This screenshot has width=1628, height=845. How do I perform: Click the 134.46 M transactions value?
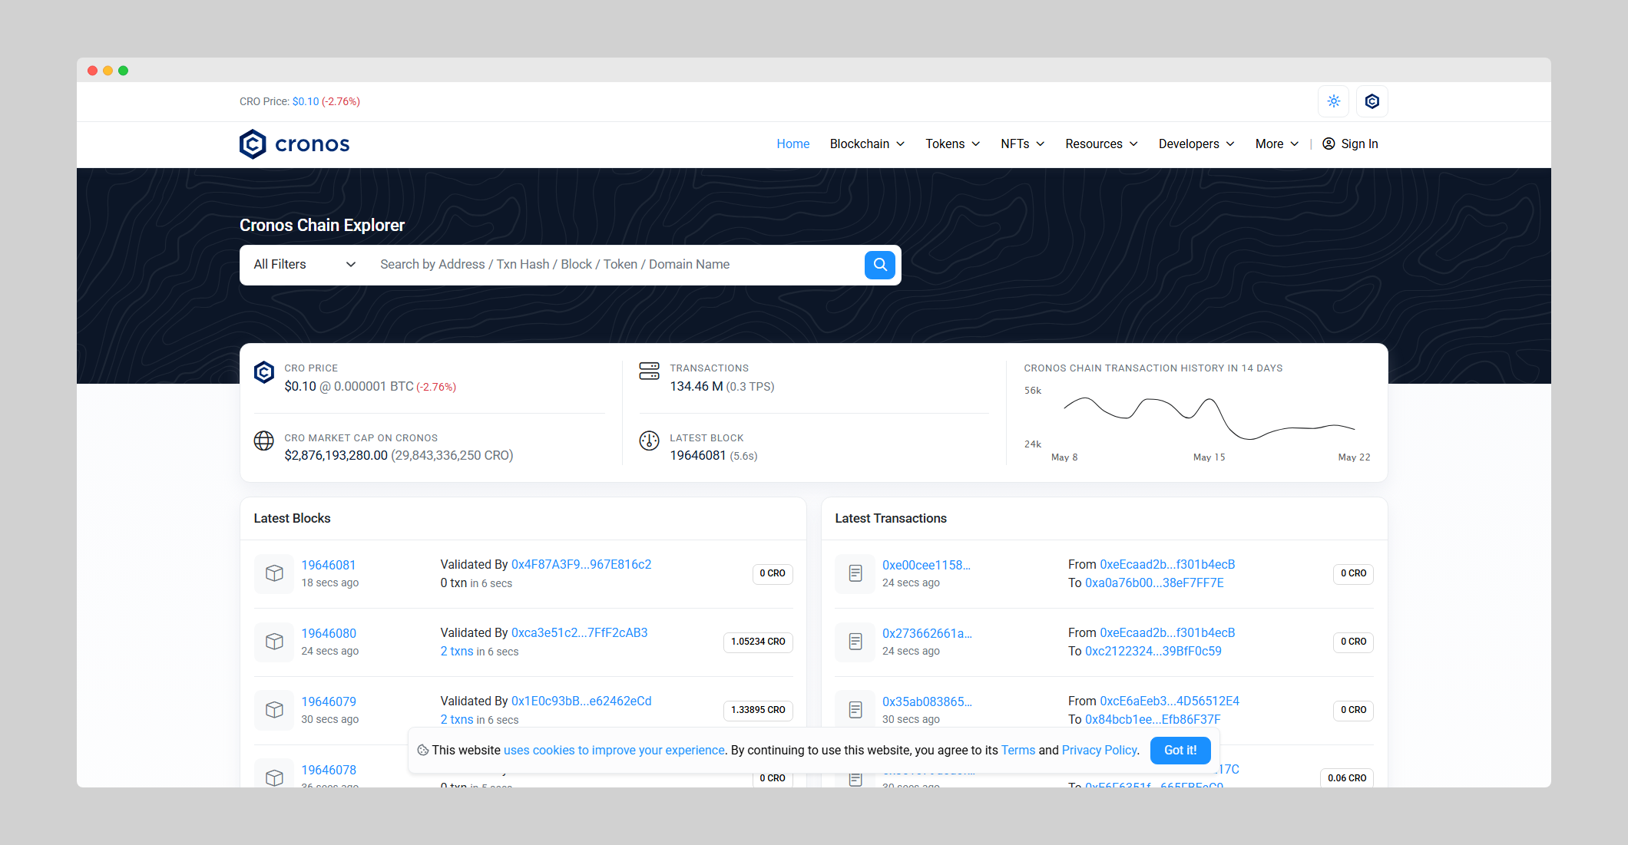click(696, 387)
